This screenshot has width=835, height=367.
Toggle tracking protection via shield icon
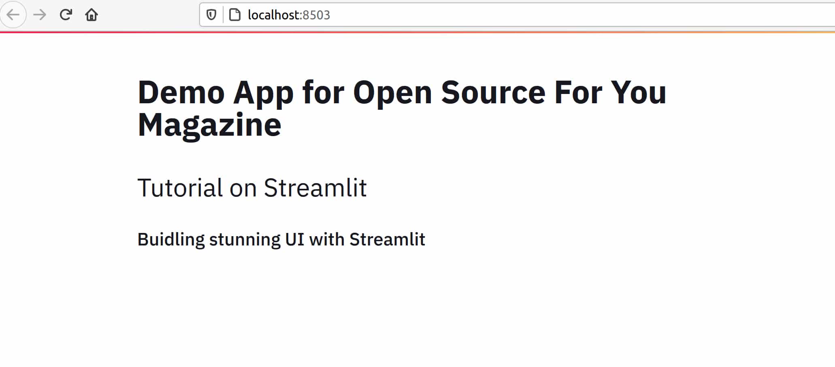(211, 15)
